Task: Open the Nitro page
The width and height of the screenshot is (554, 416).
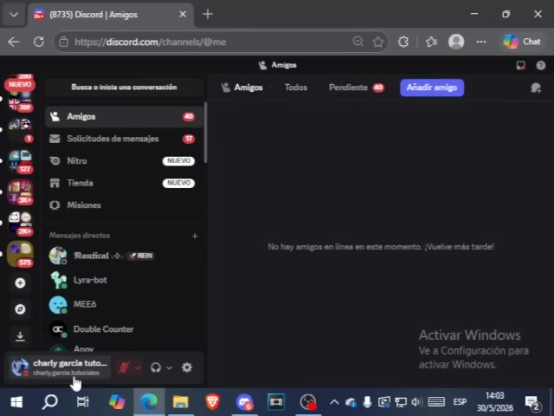Action: tap(124, 161)
